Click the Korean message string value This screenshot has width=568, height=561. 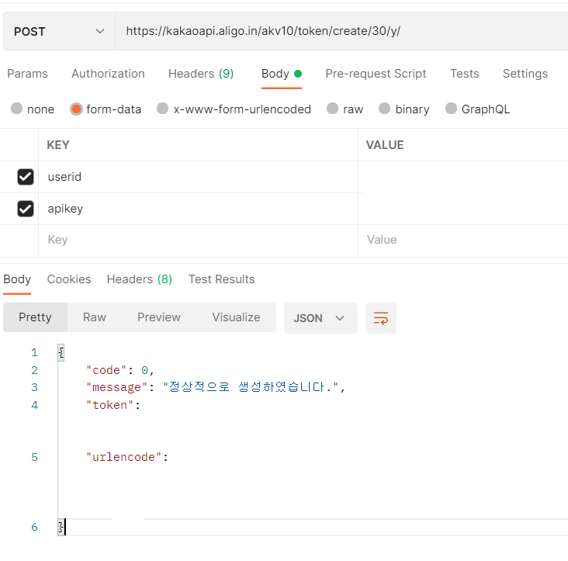coord(251,386)
